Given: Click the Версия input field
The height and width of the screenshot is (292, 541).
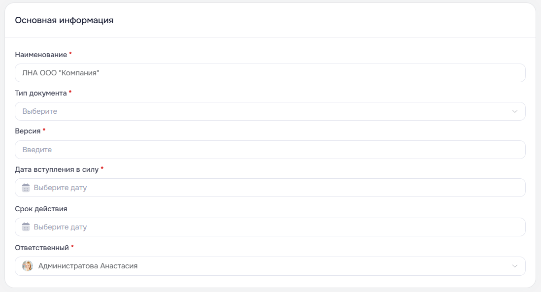Looking at the screenshot, I should [270, 150].
